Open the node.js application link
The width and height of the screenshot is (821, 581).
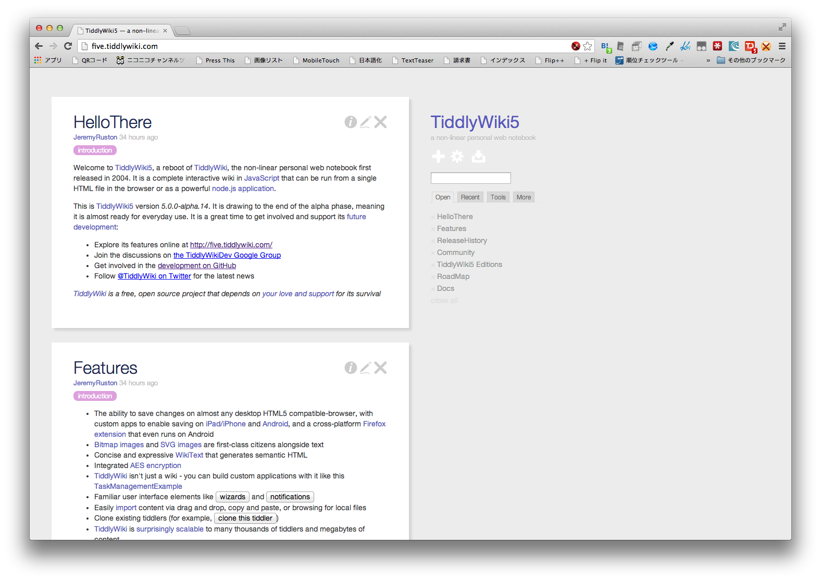pyautogui.click(x=243, y=188)
